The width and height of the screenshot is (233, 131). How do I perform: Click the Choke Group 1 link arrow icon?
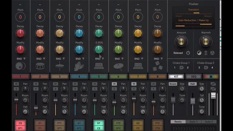181,68
